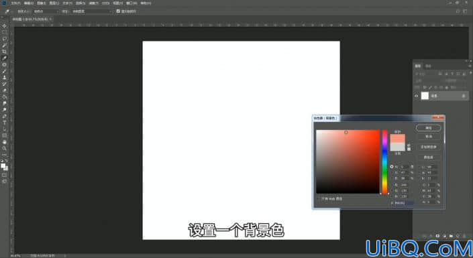
Task: Switch to the Channels tab
Action: (x=428, y=66)
